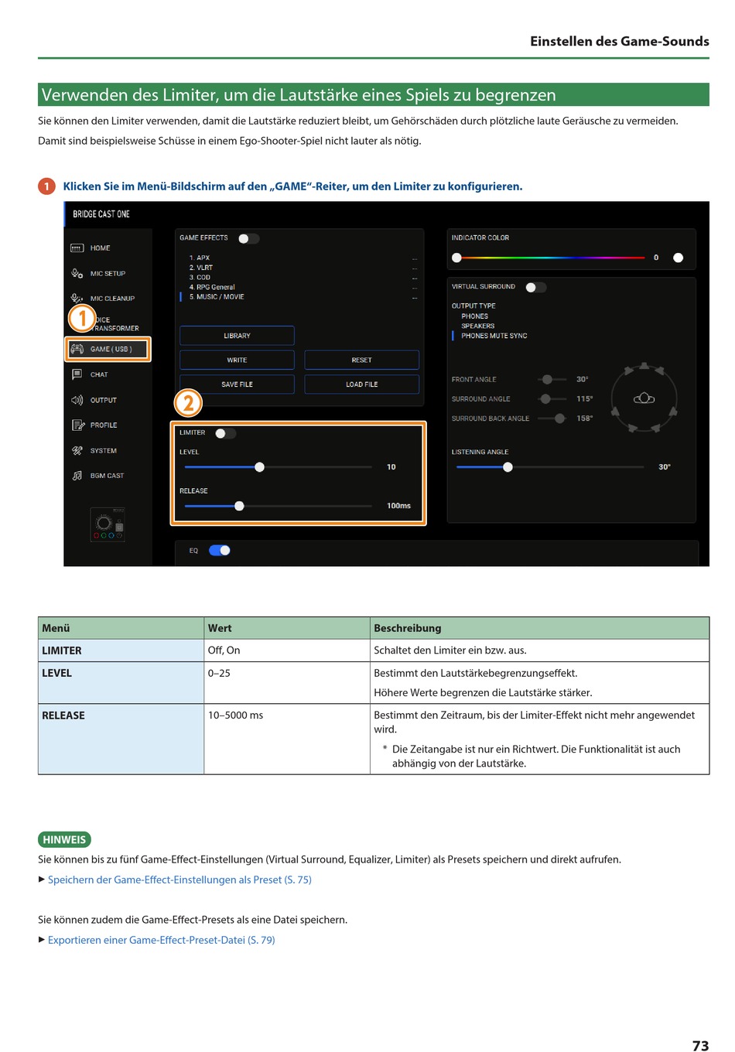
Task: Click the LIBRARY button
Action: tap(237, 336)
